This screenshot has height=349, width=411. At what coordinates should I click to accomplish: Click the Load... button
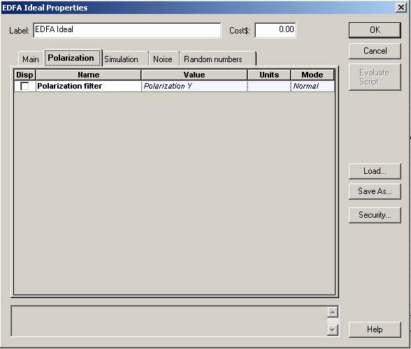tap(375, 171)
